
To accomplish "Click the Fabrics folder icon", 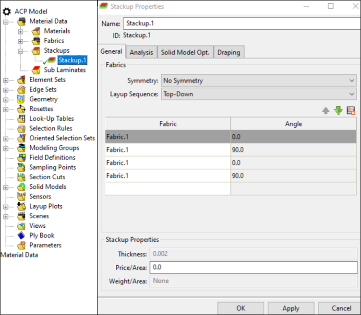I will click(36, 41).
